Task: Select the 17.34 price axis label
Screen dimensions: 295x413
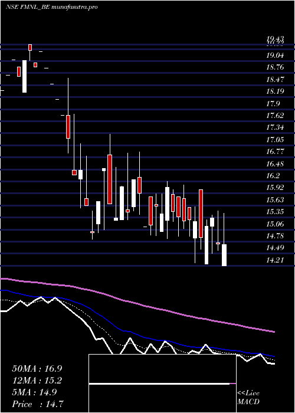Action: coord(275,128)
